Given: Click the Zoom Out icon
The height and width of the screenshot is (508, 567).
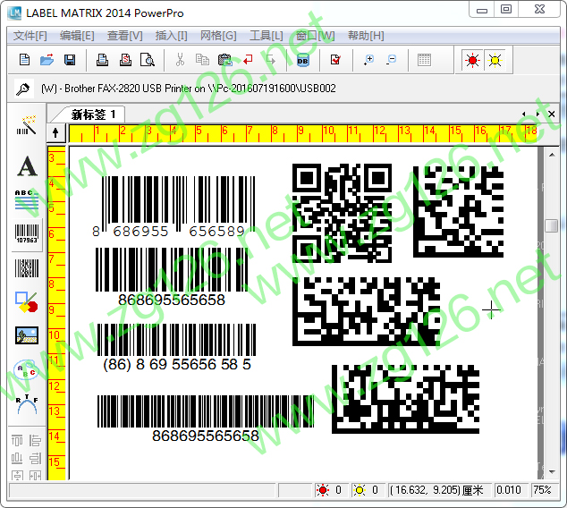Looking at the screenshot, I should (391, 60).
